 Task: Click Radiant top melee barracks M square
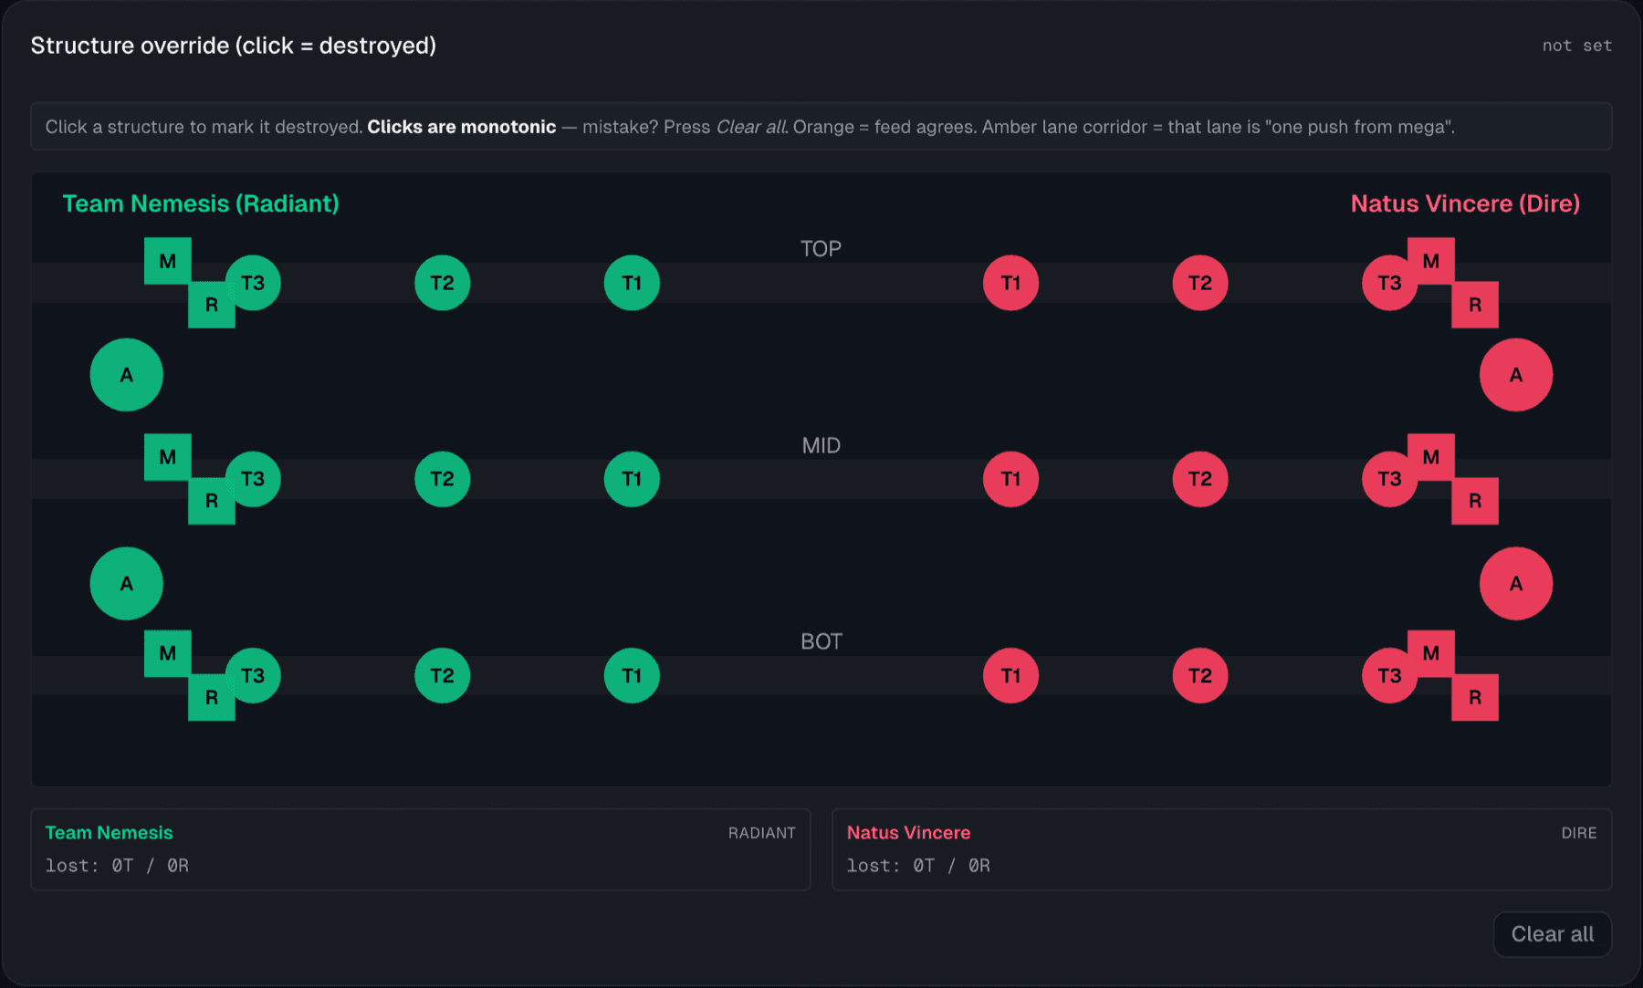168,261
